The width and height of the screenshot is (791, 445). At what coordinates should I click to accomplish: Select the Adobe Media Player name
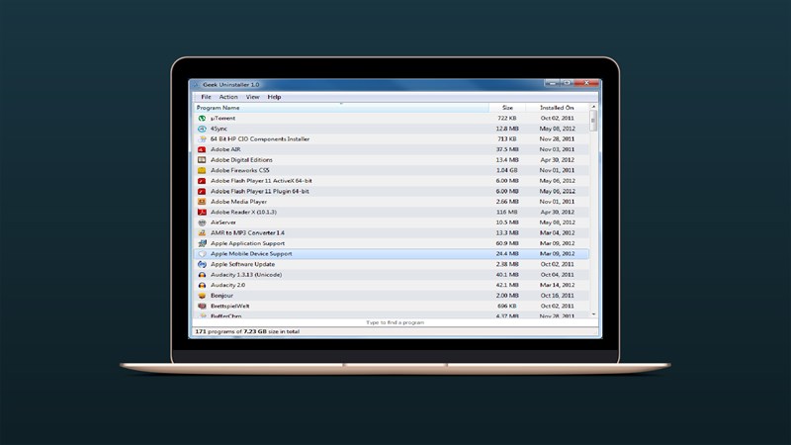point(238,202)
